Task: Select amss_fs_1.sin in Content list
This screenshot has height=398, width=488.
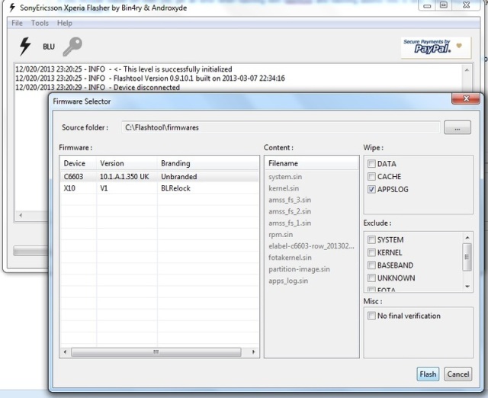Action: [290, 223]
